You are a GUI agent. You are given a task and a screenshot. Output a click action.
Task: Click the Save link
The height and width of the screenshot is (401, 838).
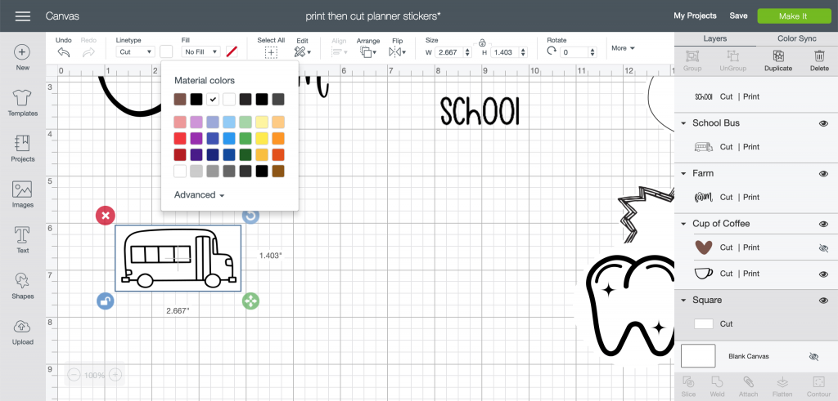click(x=738, y=16)
